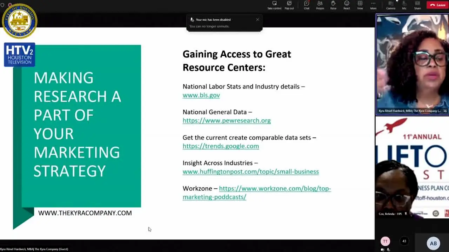Click the 'You can no longer unmute' message
Screen dimensions: 449x252
[x=209, y=26]
